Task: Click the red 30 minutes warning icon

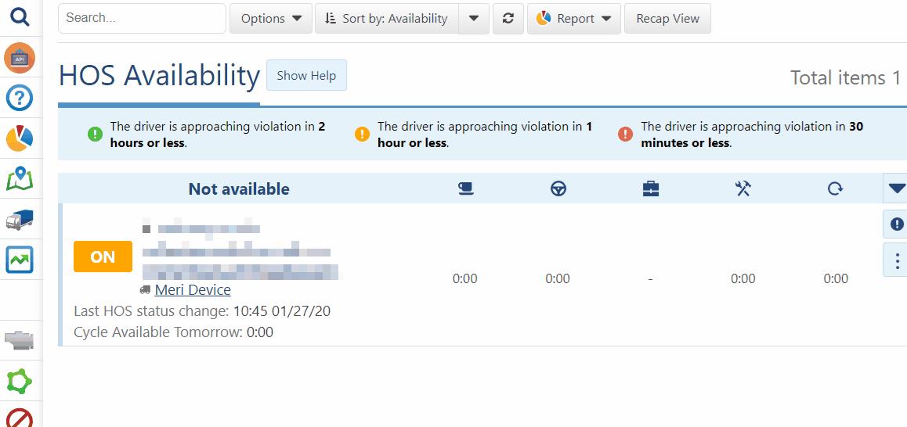Action: pos(625,135)
